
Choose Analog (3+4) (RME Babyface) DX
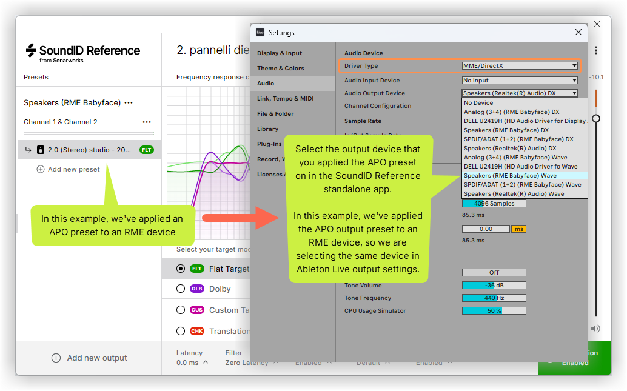coord(525,112)
